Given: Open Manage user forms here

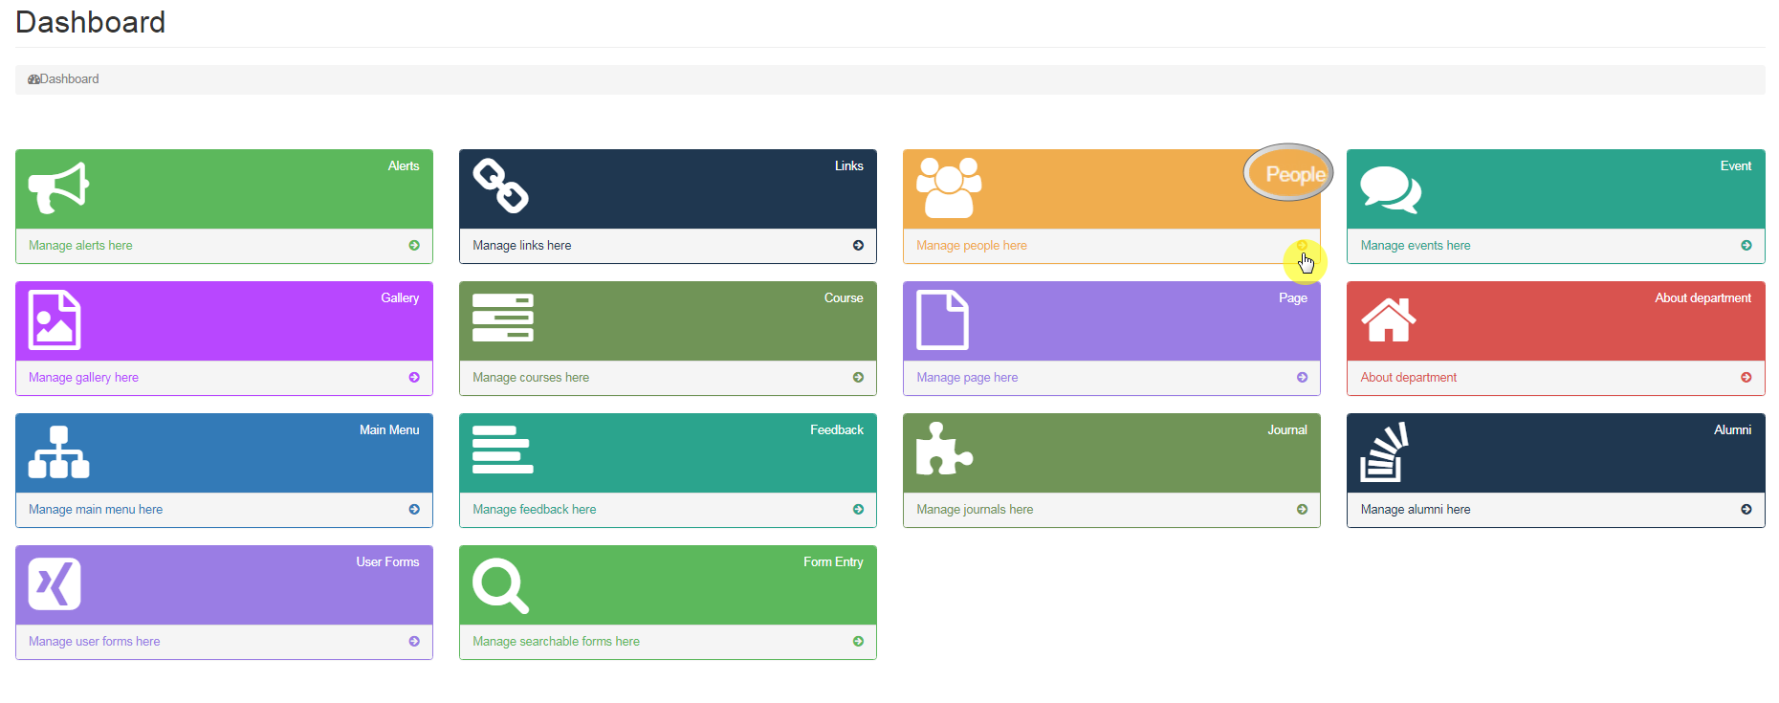Looking at the screenshot, I should tap(94, 642).
